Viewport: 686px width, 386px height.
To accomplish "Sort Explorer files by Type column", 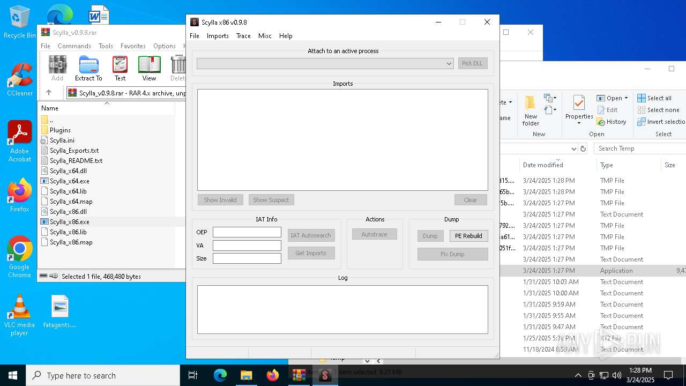I will coord(607,165).
